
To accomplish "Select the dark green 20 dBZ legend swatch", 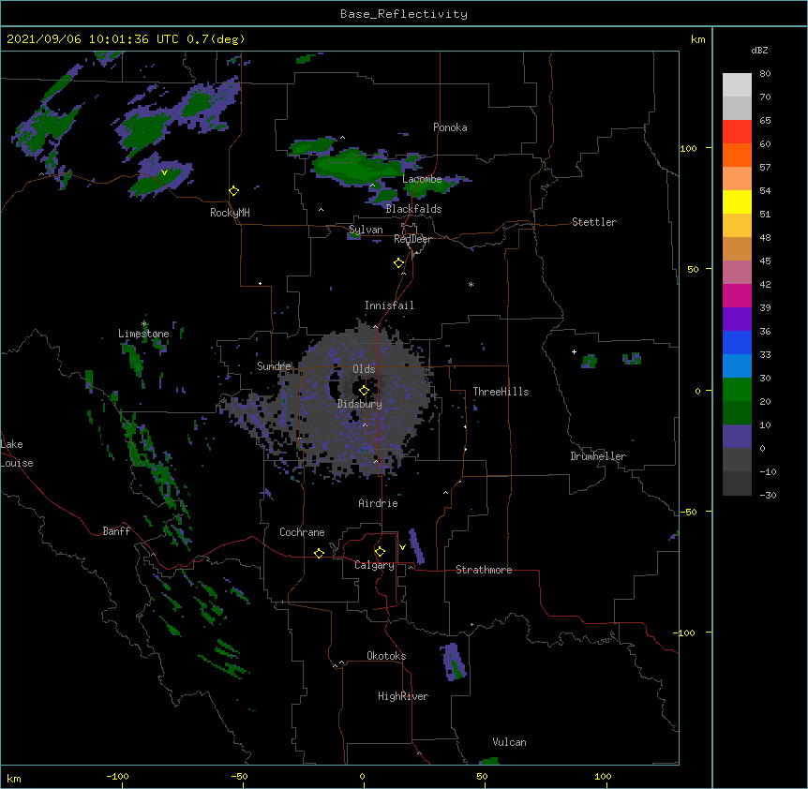I will [x=737, y=413].
